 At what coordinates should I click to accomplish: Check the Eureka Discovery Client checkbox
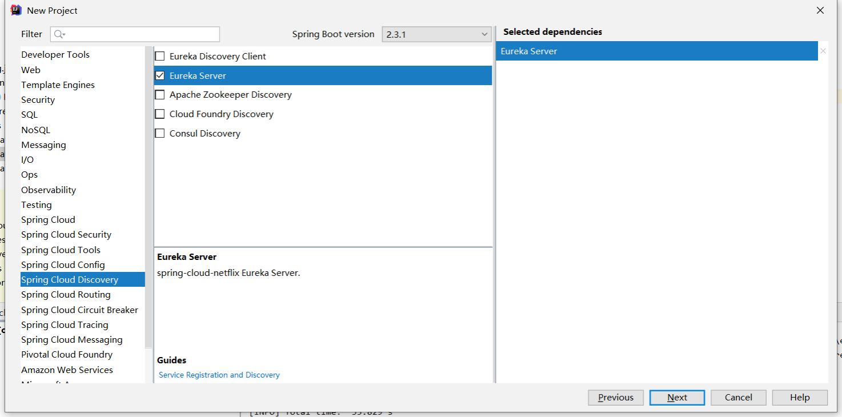coord(160,57)
